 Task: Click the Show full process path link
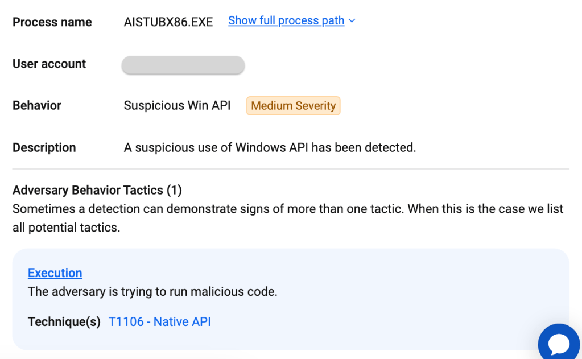coord(286,21)
